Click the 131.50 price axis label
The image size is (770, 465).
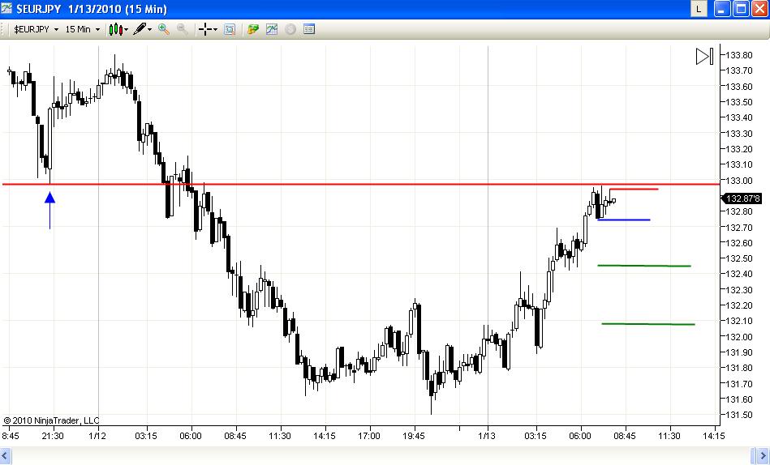pos(739,415)
